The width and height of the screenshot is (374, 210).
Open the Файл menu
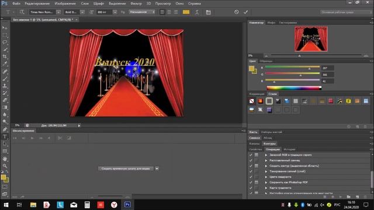(x=16, y=3)
